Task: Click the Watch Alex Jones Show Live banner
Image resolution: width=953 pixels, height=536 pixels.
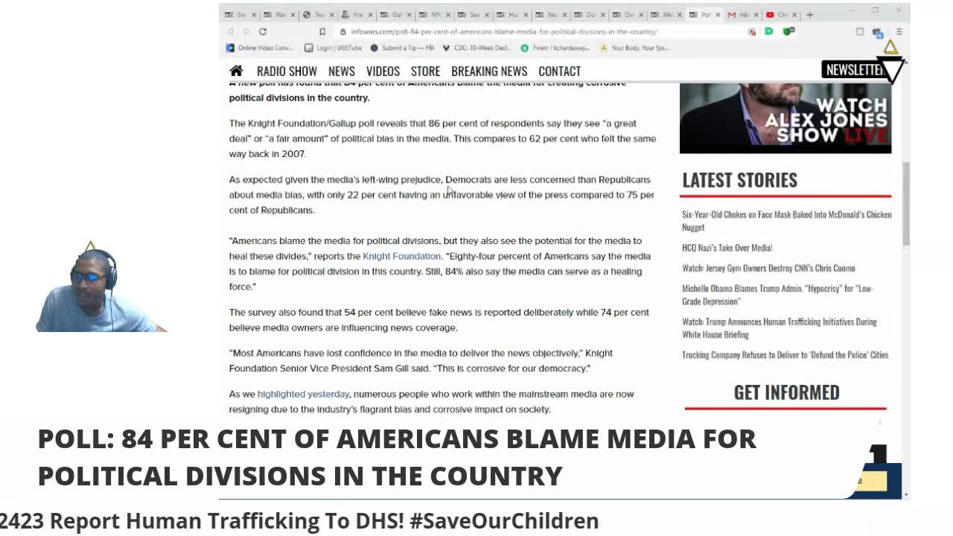Action: 785,118
